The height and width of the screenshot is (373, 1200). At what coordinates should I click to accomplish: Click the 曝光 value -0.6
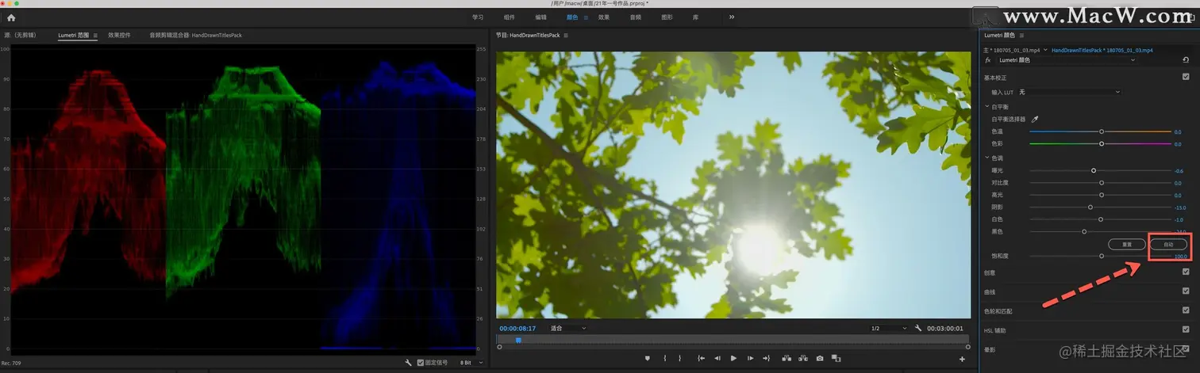[1179, 171]
